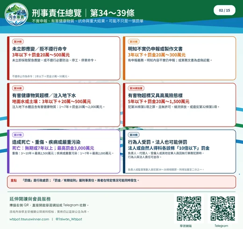Screen dimensions: 243x229
Task: Click penalty 地面水或土壤：3年以下 line
Action: click(x=51, y=101)
